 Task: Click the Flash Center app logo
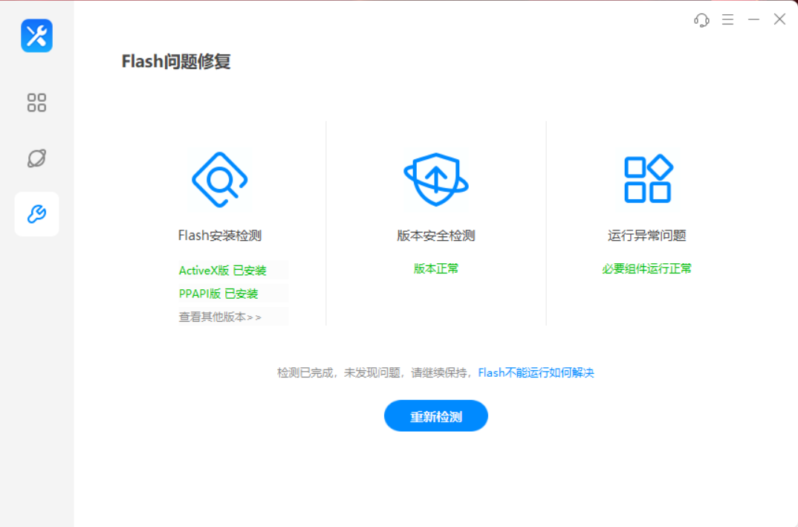36,36
